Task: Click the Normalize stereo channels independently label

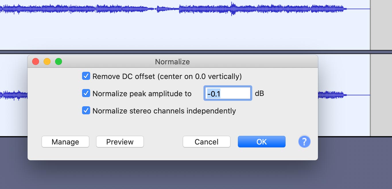Action: (164, 111)
